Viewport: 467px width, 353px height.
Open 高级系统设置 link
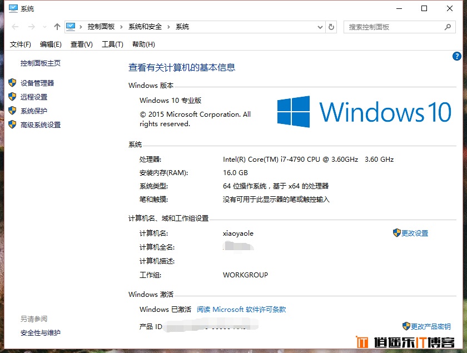pyautogui.click(x=41, y=125)
